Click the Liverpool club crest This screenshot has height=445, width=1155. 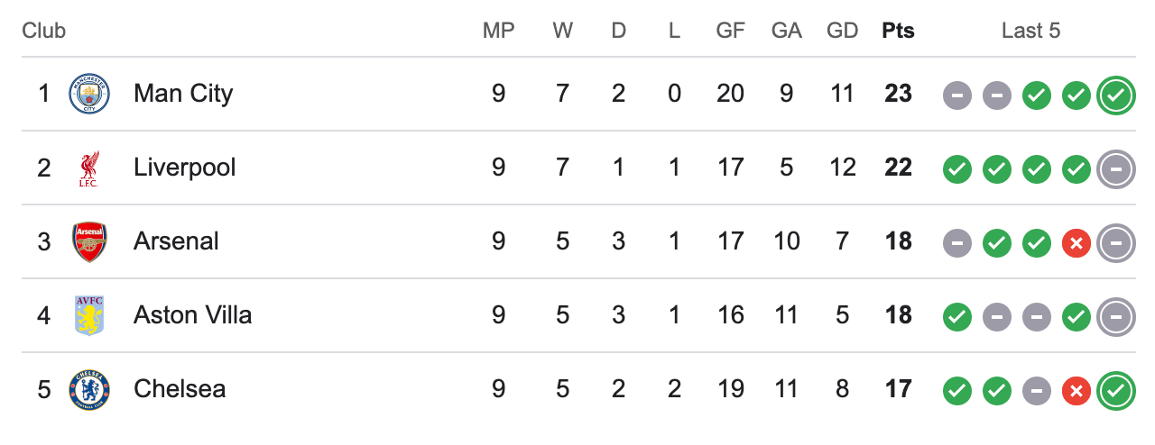pos(88,168)
